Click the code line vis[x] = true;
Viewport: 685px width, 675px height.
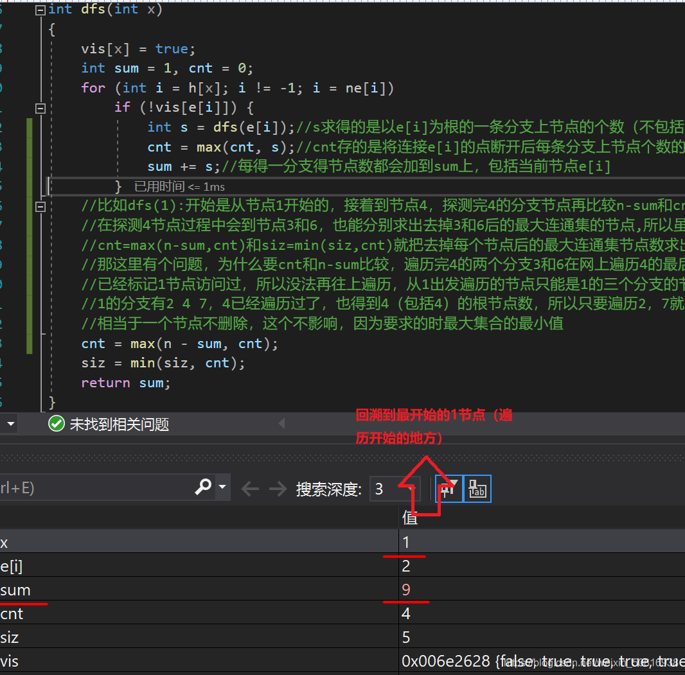(138, 49)
